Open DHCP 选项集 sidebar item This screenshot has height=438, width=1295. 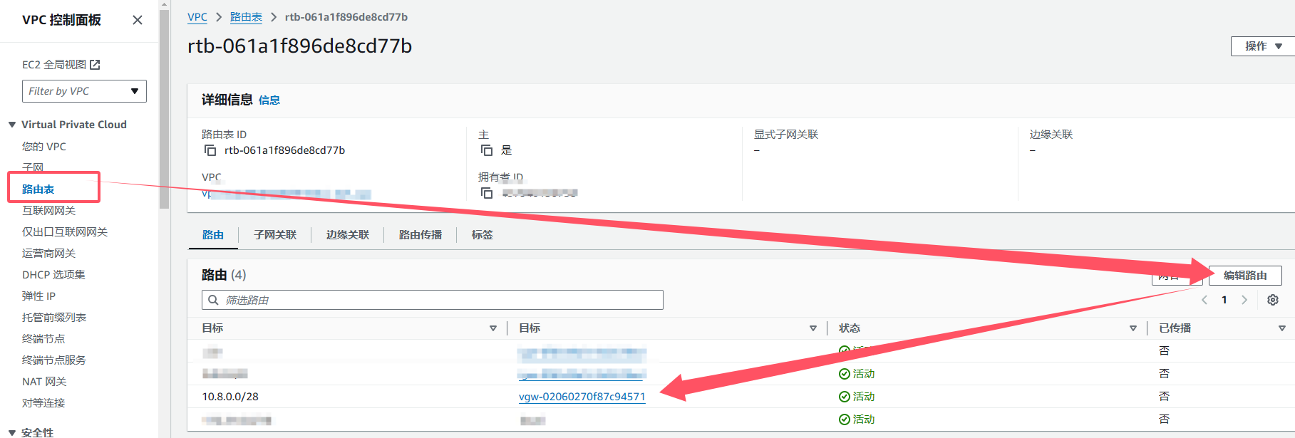point(53,275)
